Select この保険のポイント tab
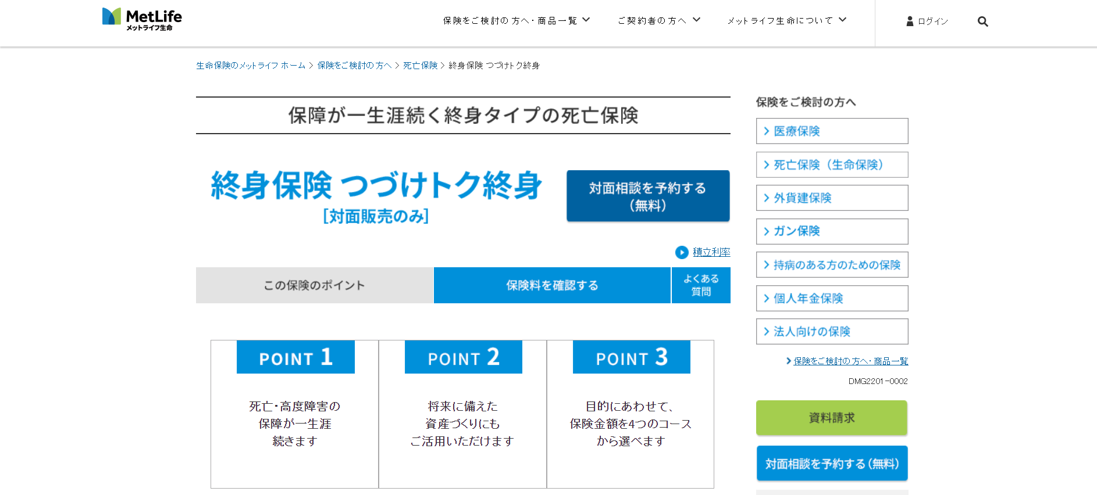The image size is (1097, 495). click(x=315, y=285)
